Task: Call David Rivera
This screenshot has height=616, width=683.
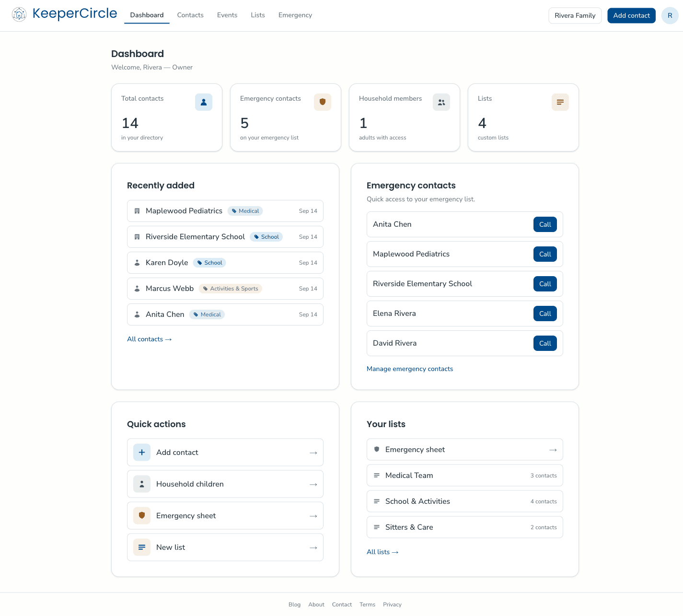Action: click(x=545, y=343)
